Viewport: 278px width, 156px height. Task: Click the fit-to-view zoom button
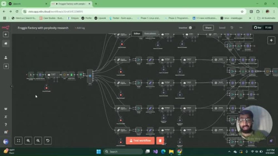click(x=18, y=141)
